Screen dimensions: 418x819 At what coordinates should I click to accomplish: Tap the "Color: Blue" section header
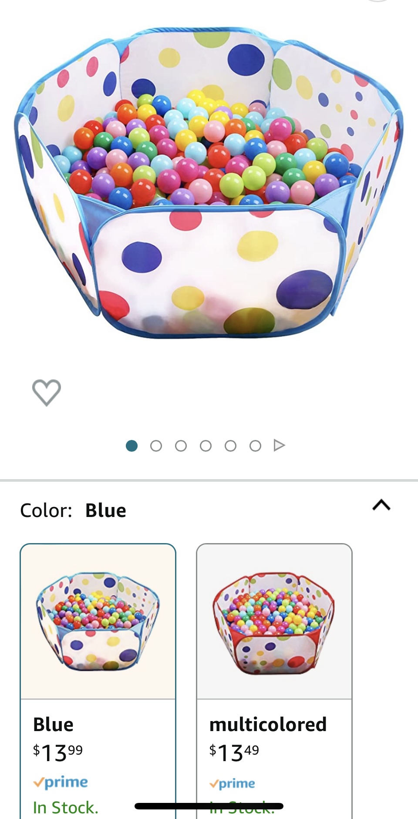[x=73, y=510]
